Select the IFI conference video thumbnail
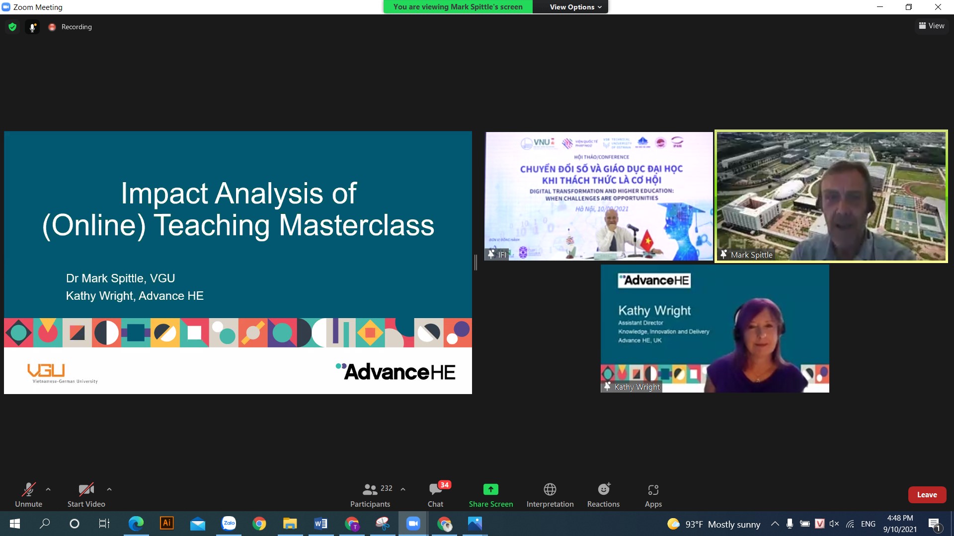The image size is (954, 536). (599, 196)
